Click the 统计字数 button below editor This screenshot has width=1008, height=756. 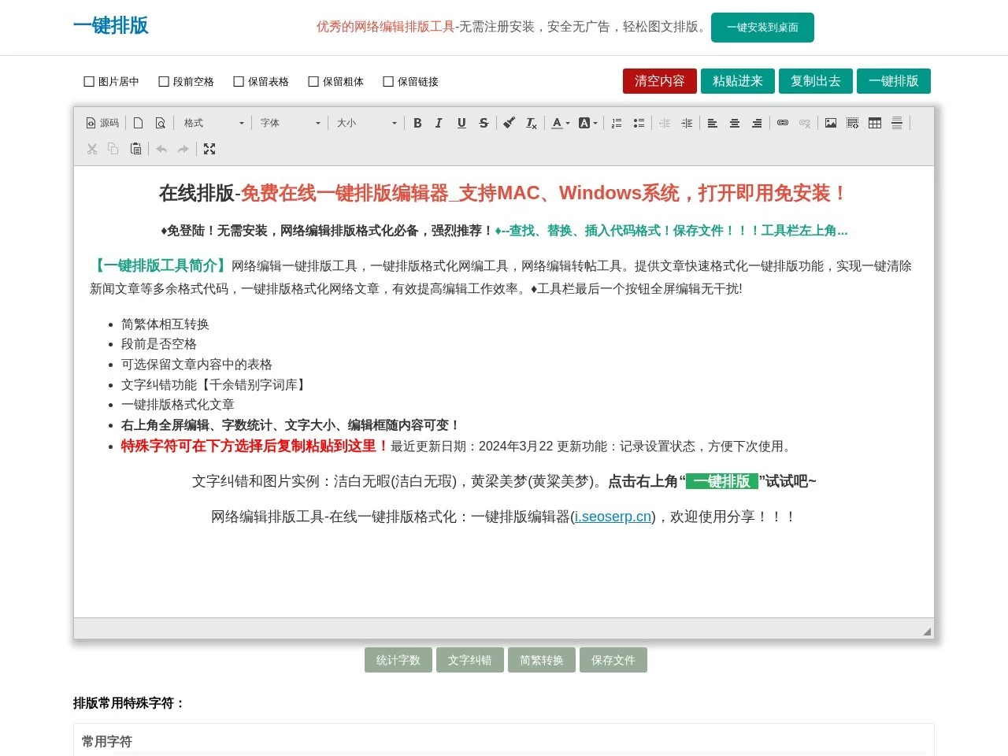pos(398,660)
